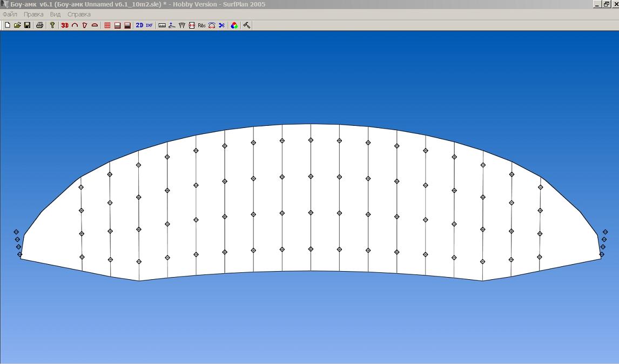Open a file with the folder icon
Image resolution: width=619 pixels, height=364 pixels.
click(x=17, y=25)
